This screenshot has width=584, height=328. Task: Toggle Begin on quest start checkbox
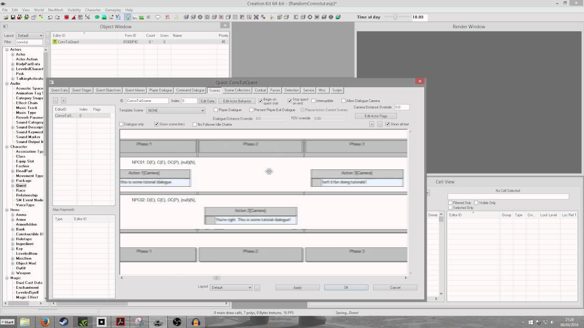[261, 101]
